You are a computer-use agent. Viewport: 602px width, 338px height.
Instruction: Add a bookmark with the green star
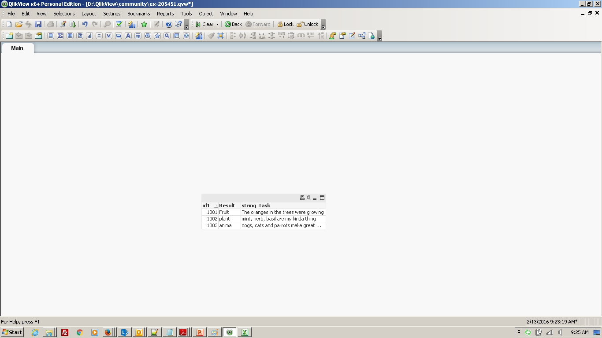[144, 24]
